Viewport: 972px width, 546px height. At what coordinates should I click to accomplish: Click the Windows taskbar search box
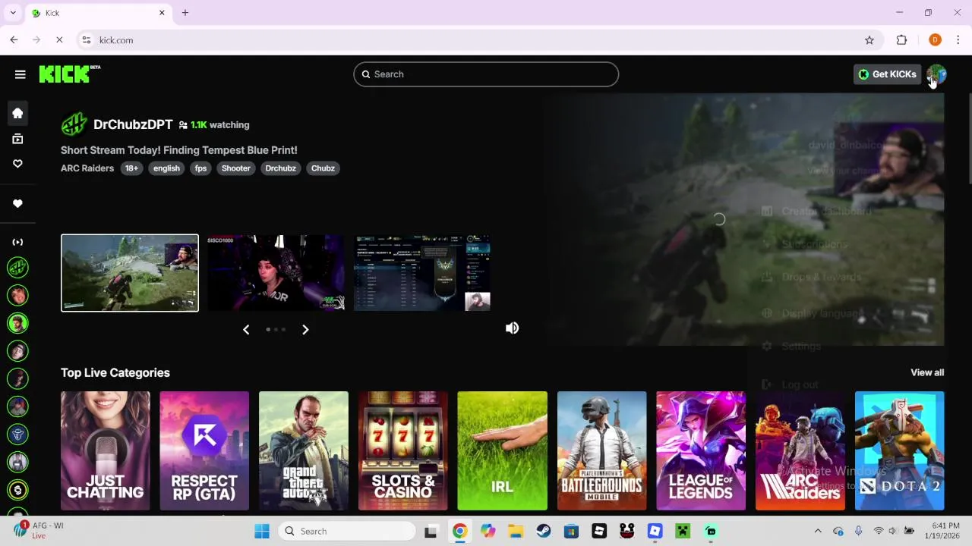pyautogui.click(x=347, y=531)
